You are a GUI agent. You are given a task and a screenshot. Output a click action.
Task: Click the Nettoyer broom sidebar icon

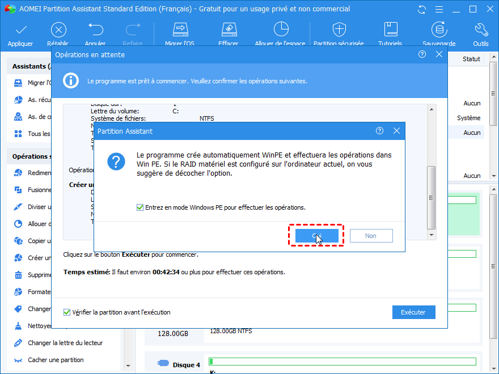(18, 326)
